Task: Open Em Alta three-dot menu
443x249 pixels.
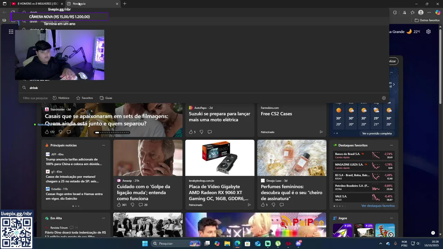Action: pyautogui.click(x=103, y=218)
